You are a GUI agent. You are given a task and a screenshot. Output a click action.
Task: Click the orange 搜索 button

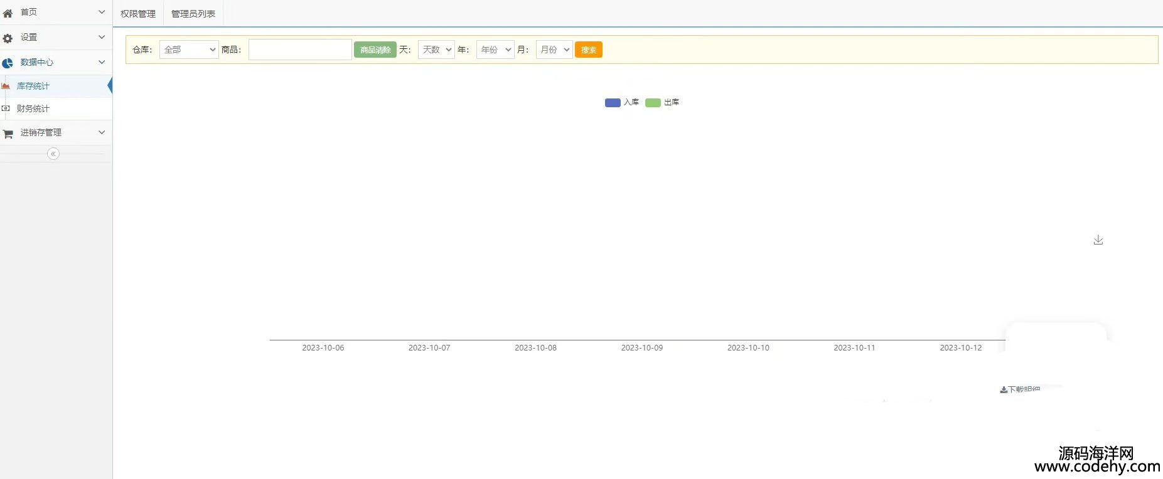pyautogui.click(x=589, y=50)
